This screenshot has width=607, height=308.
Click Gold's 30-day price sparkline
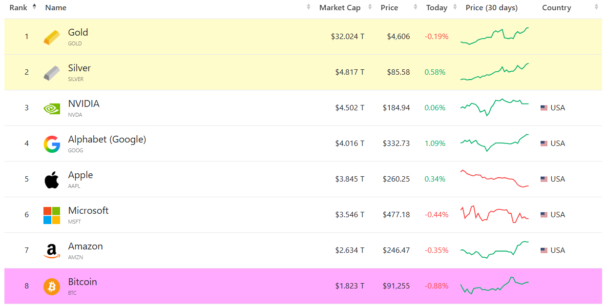point(494,36)
